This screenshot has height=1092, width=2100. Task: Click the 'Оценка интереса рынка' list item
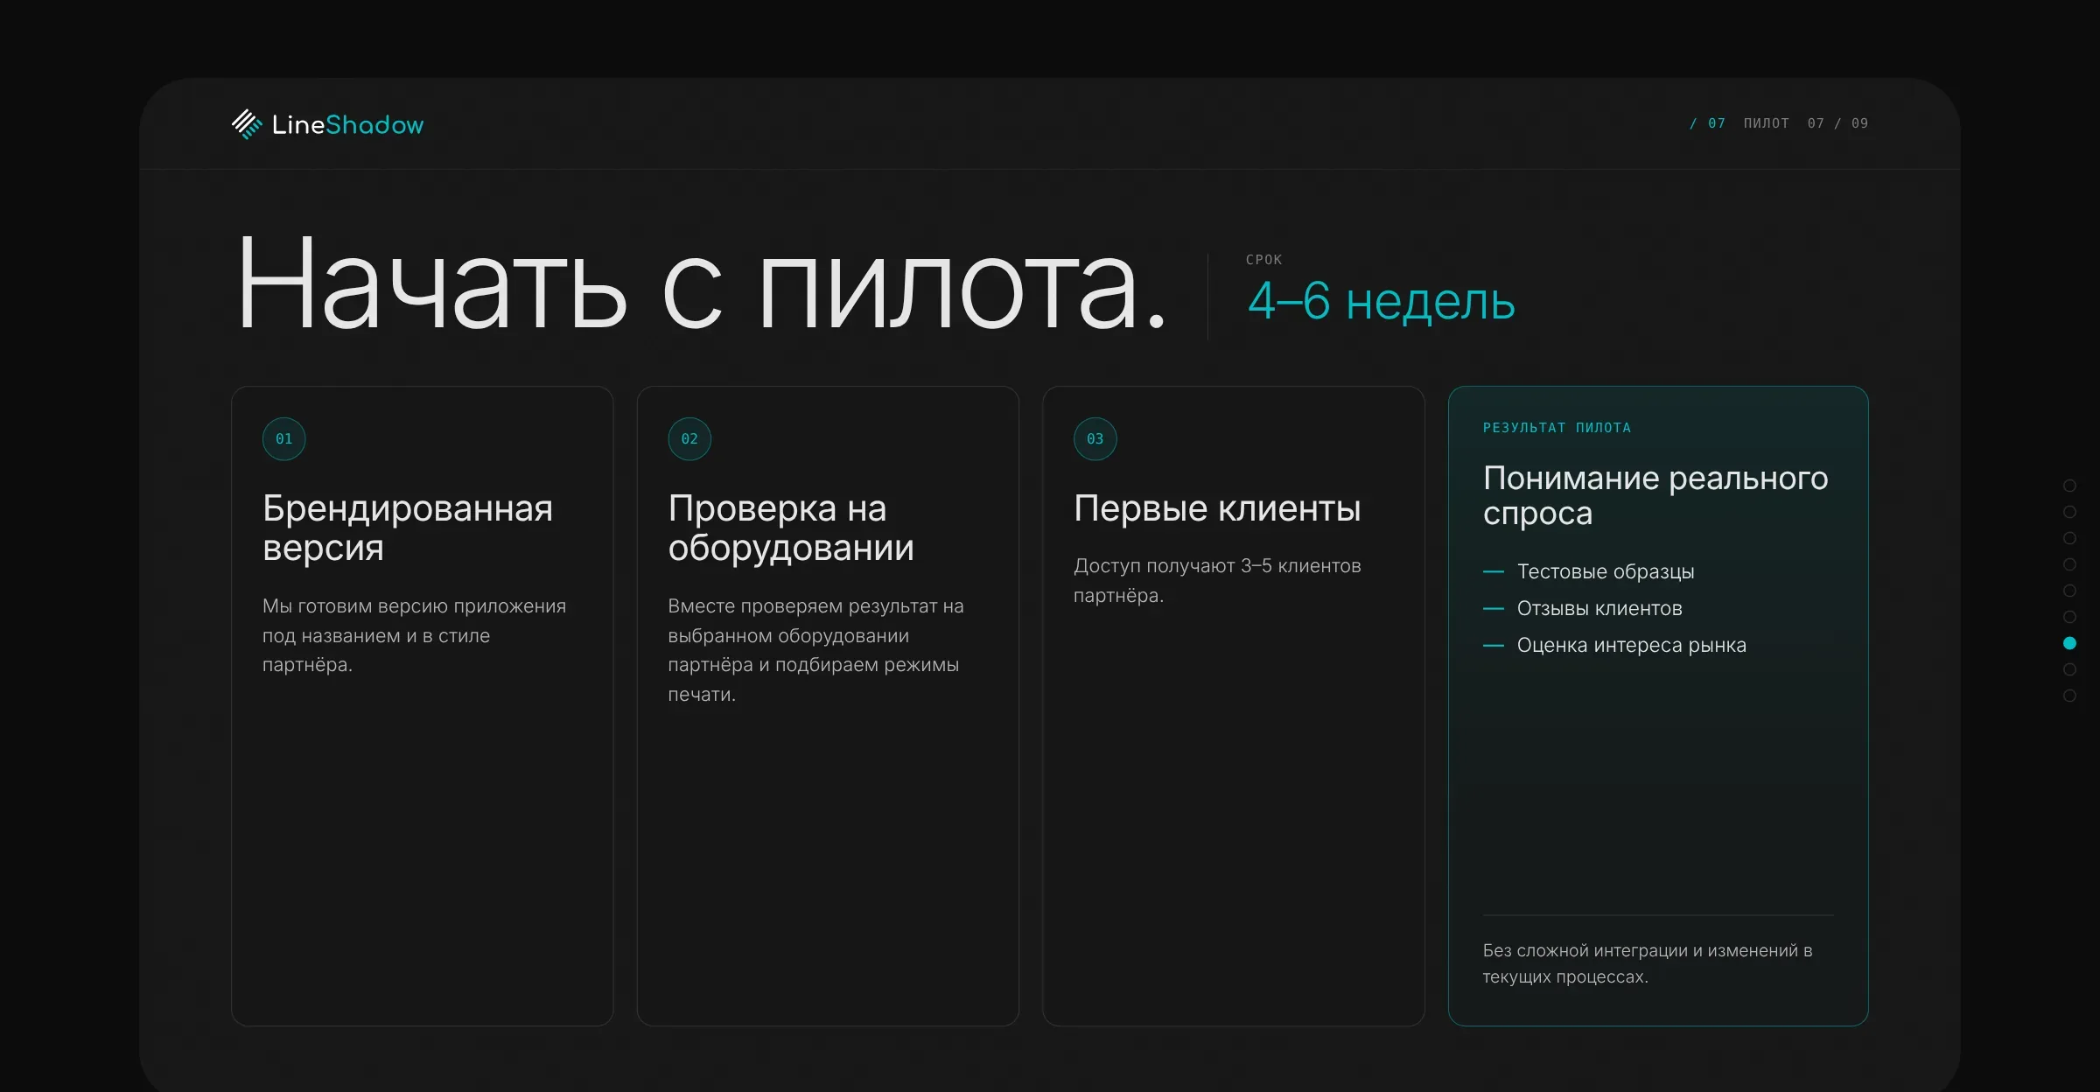1631,645
